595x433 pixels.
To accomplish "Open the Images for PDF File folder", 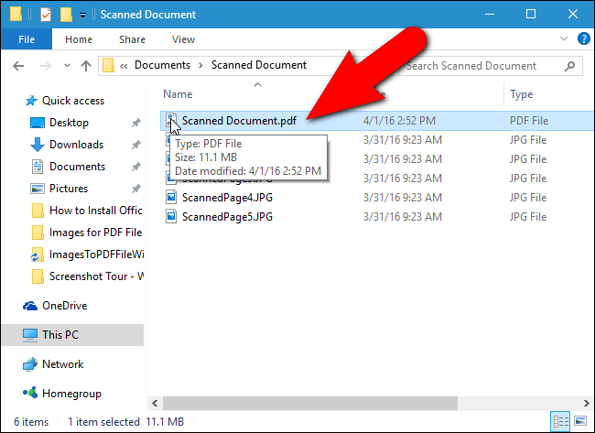I will (x=95, y=233).
